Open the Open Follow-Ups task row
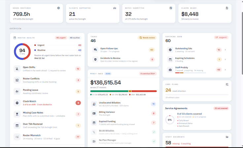 (x=123, y=50)
